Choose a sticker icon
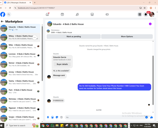158x128 pixels. point(57,117)
